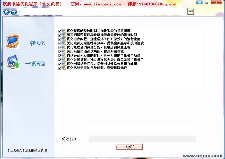
Task: Select the 一键优化 sidebar label
Action: click(35, 43)
